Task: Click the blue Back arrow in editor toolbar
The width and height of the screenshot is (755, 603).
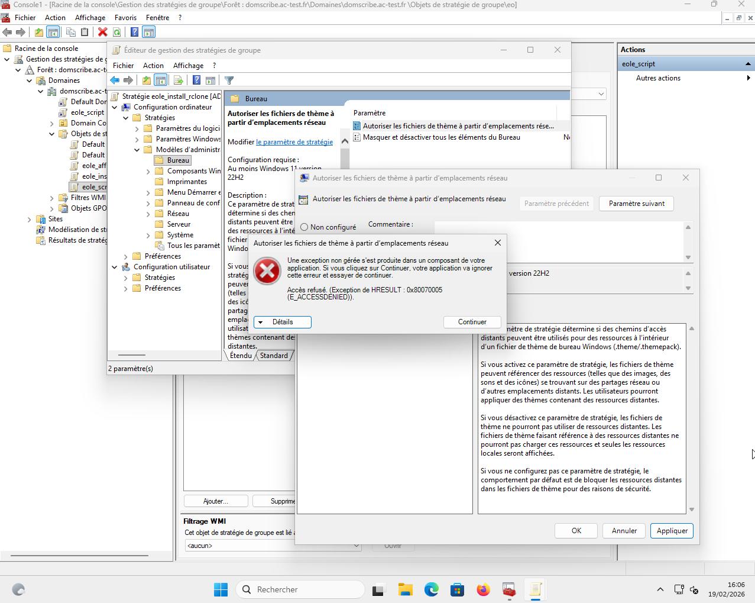Action: 115,80
